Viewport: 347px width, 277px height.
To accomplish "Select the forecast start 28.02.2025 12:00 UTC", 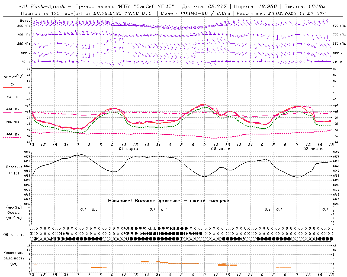I will point(123,13).
